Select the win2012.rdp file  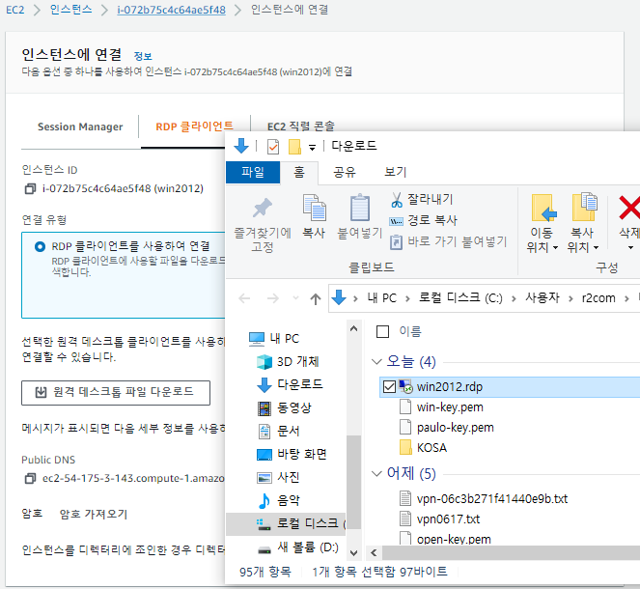pyautogui.click(x=511, y=387)
